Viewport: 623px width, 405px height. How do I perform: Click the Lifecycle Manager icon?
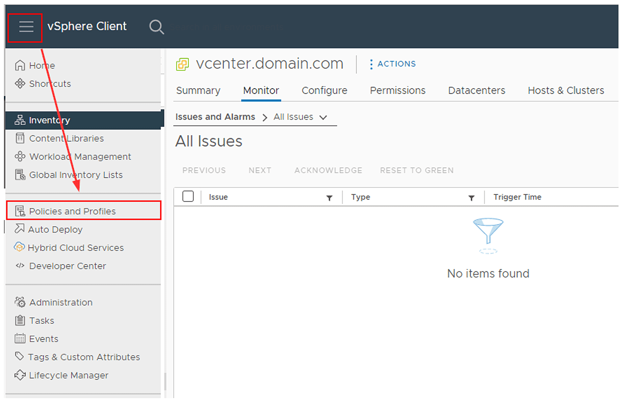coord(20,375)
